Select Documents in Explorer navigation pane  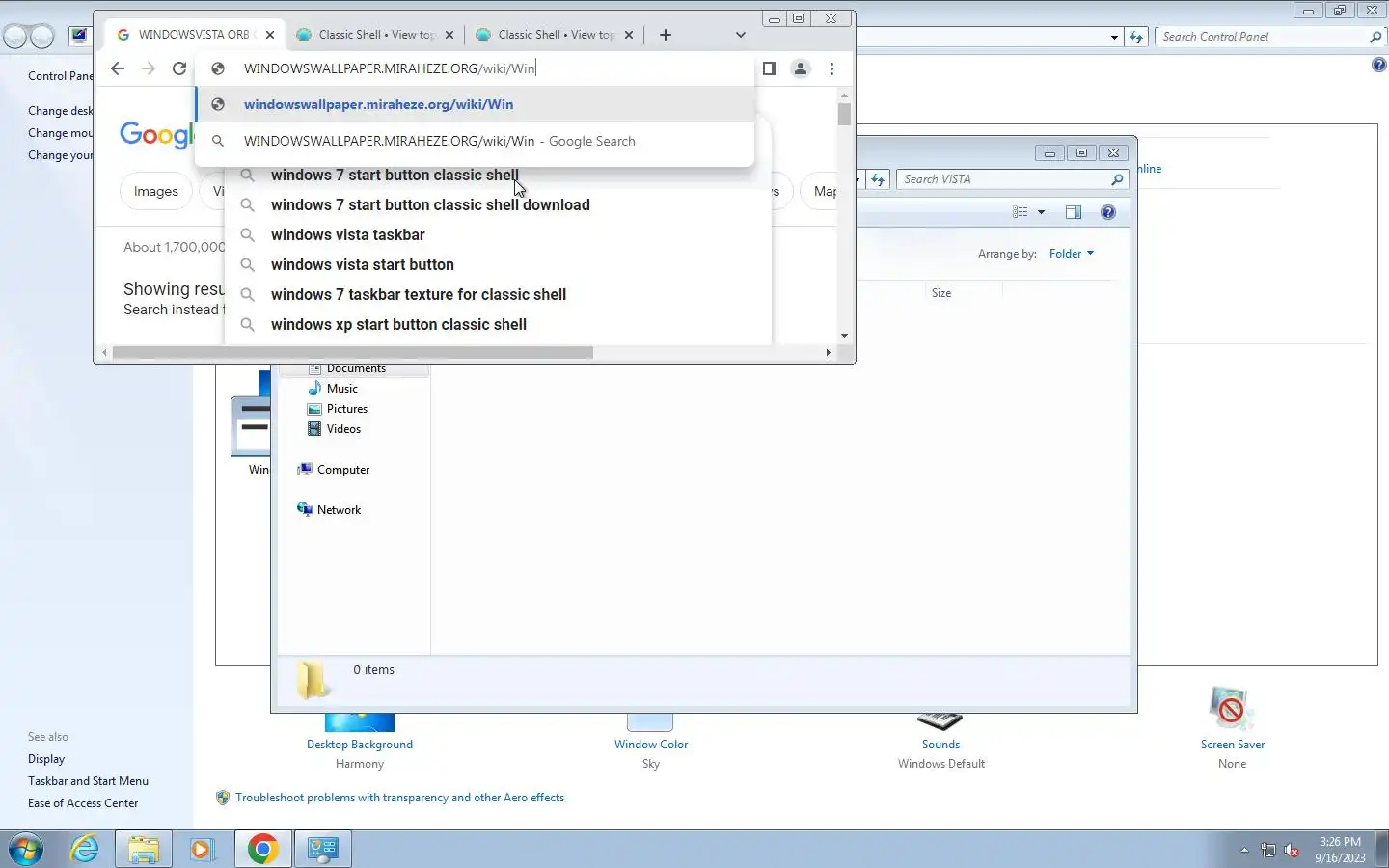tap(356, 368)
